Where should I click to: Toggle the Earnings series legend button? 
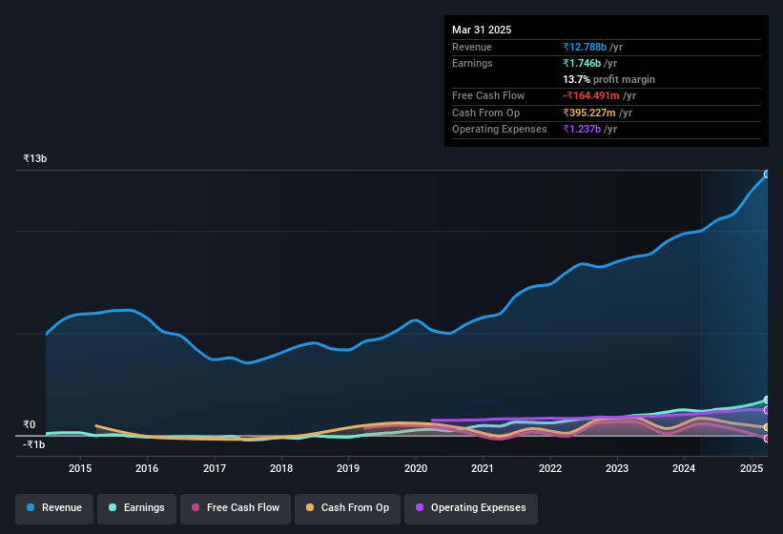tap(136, 508)
